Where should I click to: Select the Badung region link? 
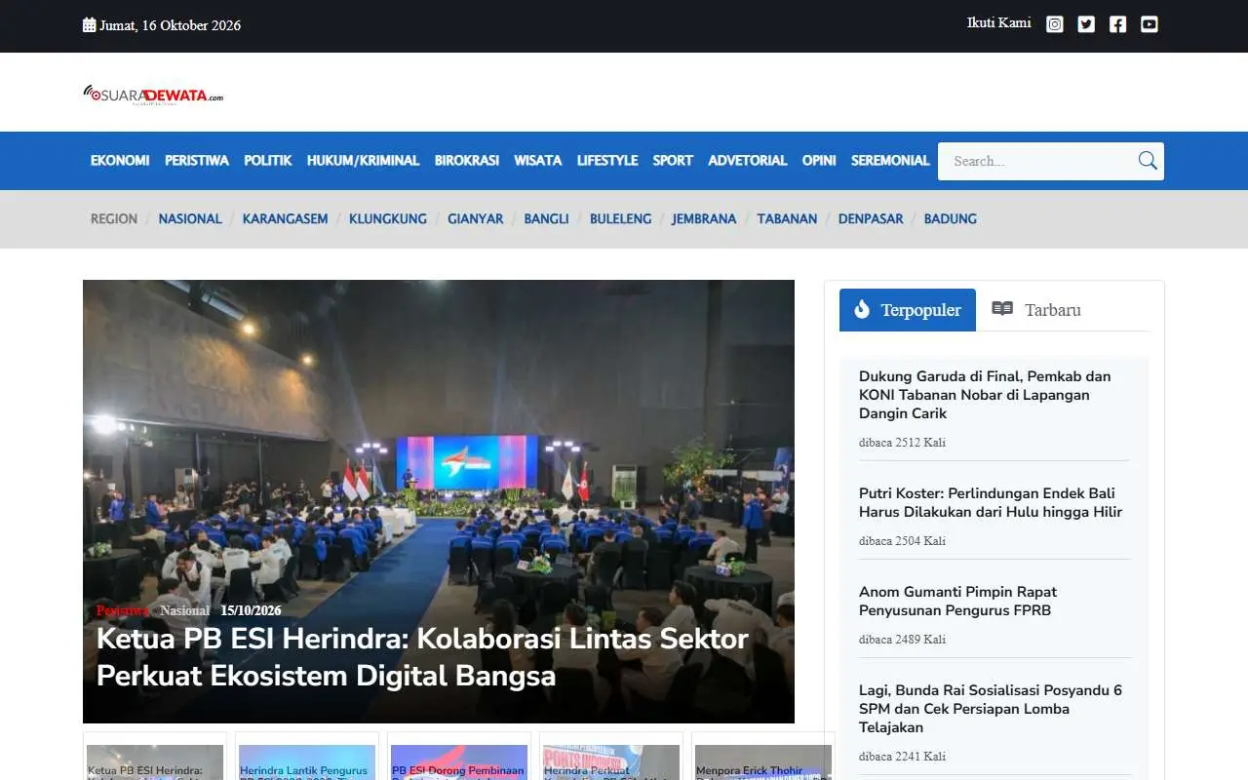coord(951,219)
